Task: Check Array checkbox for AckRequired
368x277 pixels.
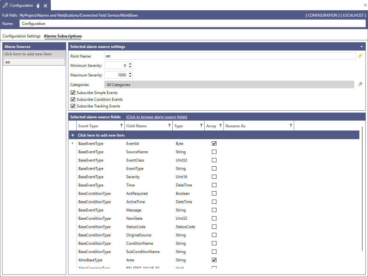Action: (x=214, y=194)
